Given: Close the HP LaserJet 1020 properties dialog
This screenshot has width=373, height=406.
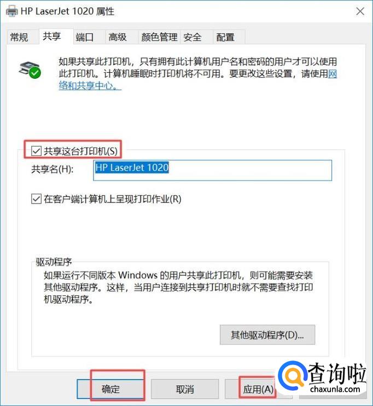Looking at the screenshot, I should (x=360, y=11).
